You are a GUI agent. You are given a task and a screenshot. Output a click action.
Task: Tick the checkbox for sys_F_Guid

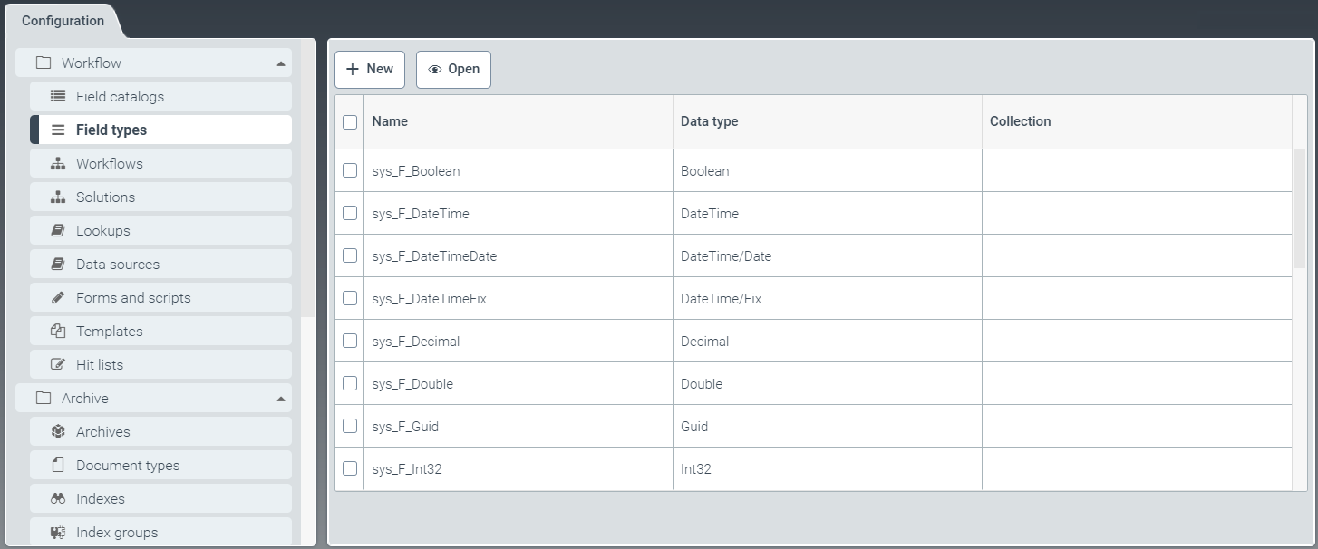coord(350,426)
